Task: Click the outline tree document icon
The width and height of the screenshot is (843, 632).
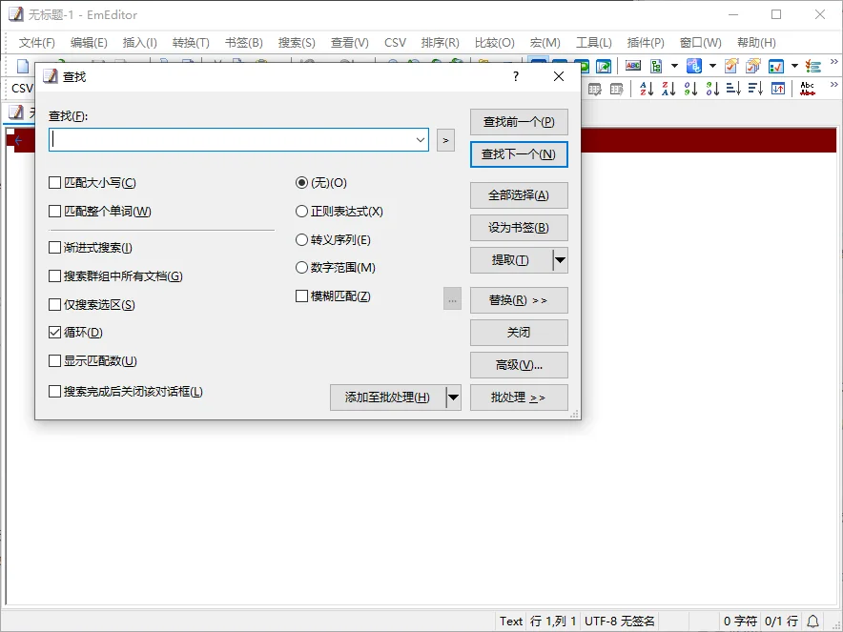Action: 656,66
